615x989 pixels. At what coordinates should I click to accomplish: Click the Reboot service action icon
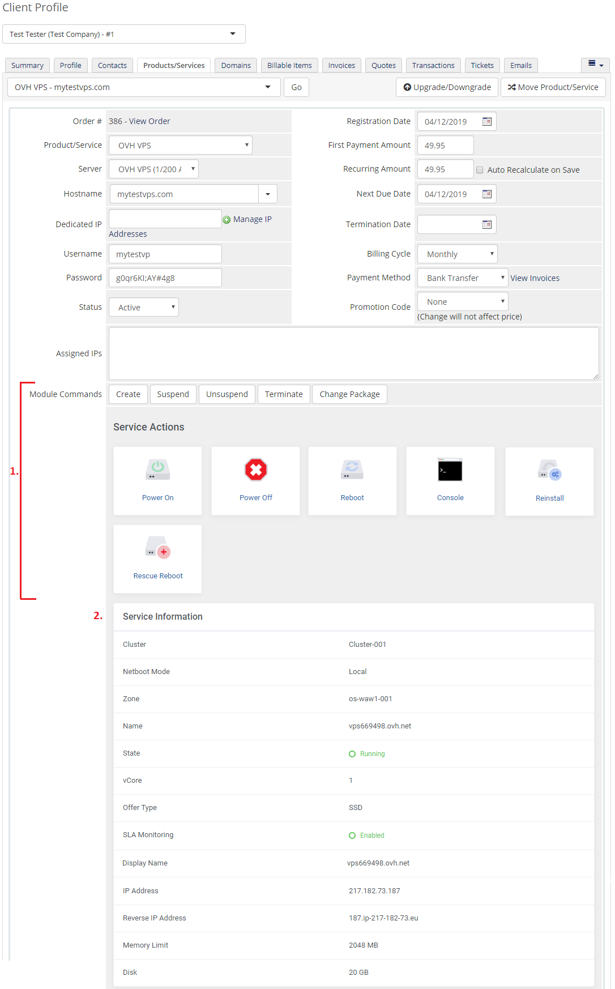pos(352,470)
